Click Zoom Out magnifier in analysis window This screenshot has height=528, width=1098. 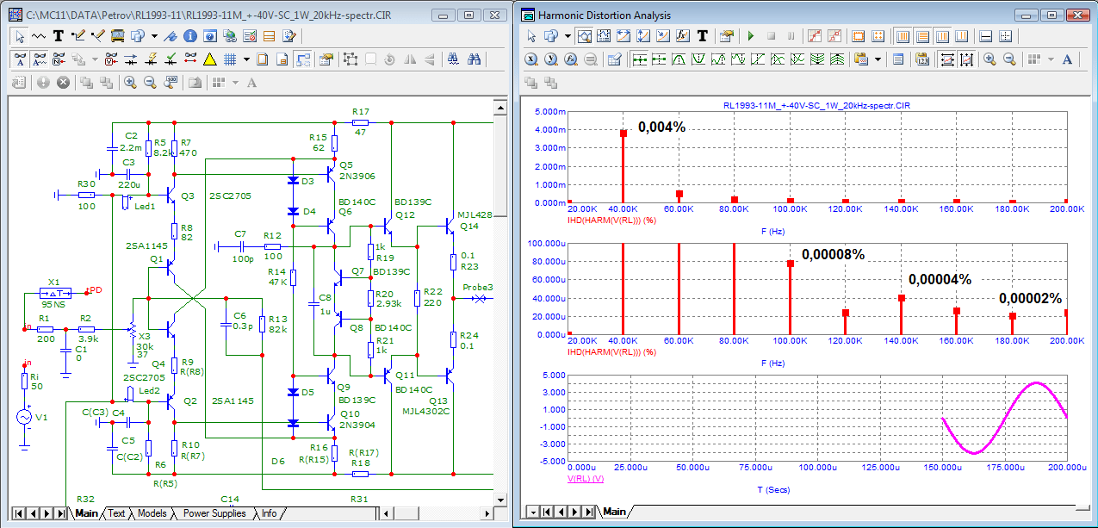[x=1009, y=59]
